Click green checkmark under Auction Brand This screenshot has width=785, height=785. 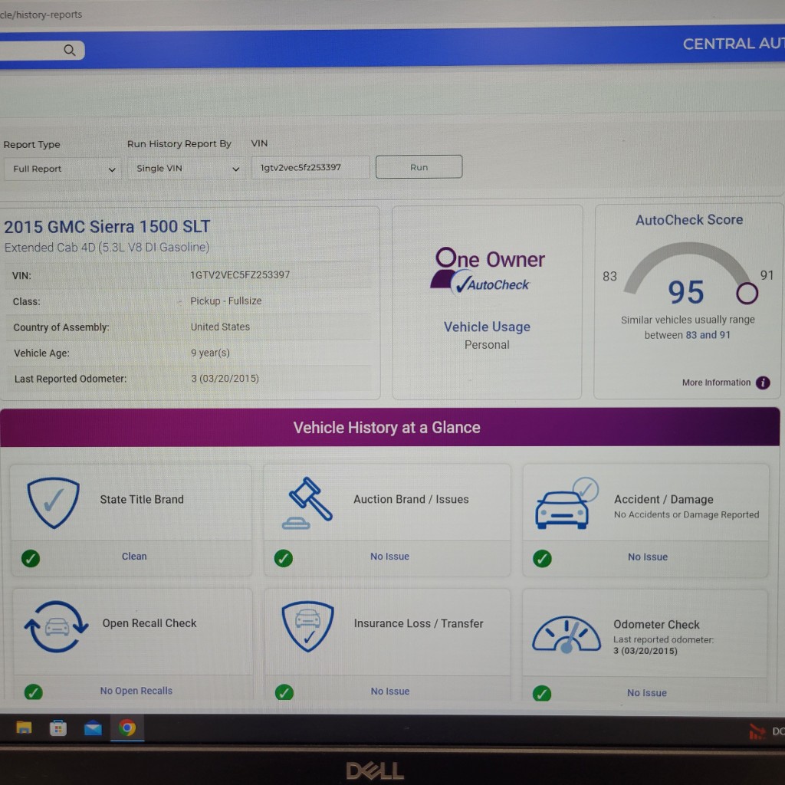tap(284, 558)
